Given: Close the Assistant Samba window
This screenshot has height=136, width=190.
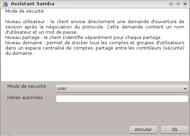Looking at the screenshot, I should [185, 4].
